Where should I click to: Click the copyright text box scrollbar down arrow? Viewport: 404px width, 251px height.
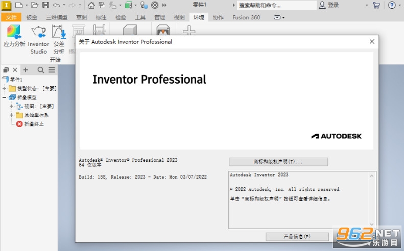(x=371, y=224)
